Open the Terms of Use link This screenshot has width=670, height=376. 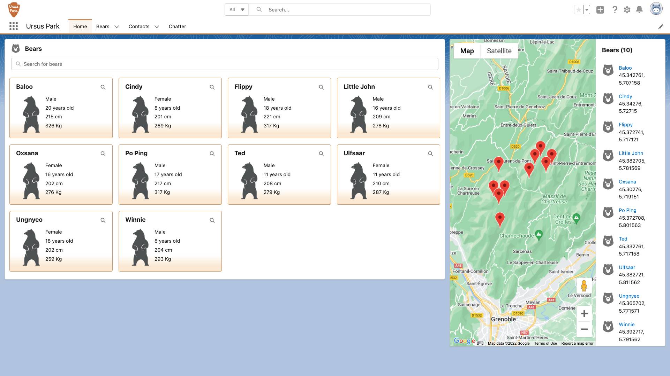tap(545, 344)
